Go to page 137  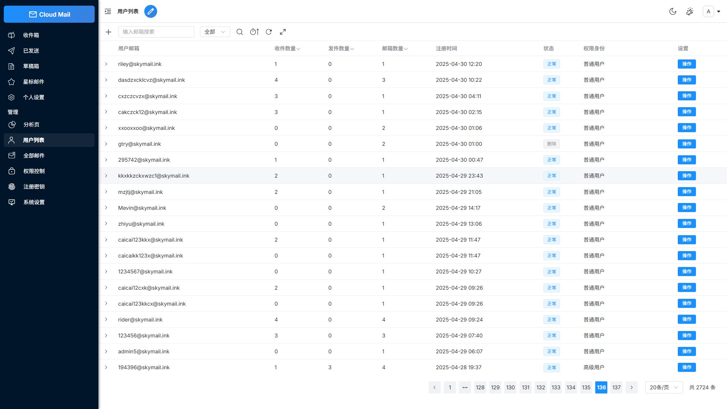[x=616, y=387]
